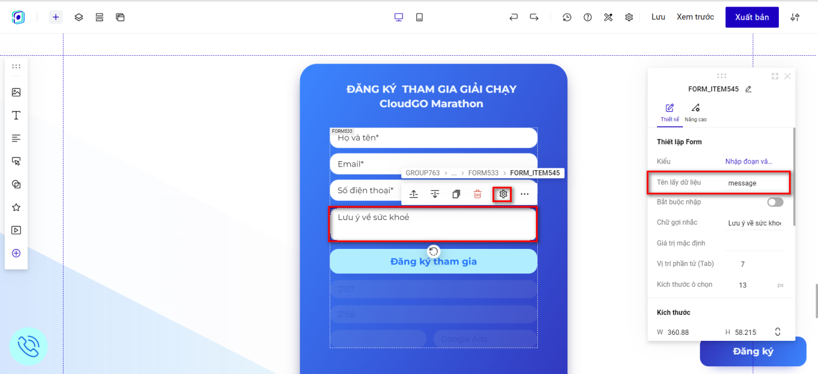
Task: Select the Video tool in the left sidebar
Action: click(16, 230)
